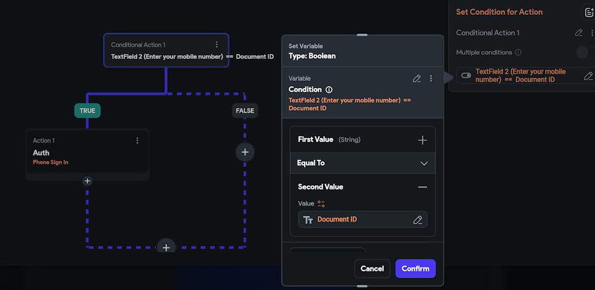The image size is (595, 290).
Task: Open Condition variable three-dot menu
Action: click(431, 78)
